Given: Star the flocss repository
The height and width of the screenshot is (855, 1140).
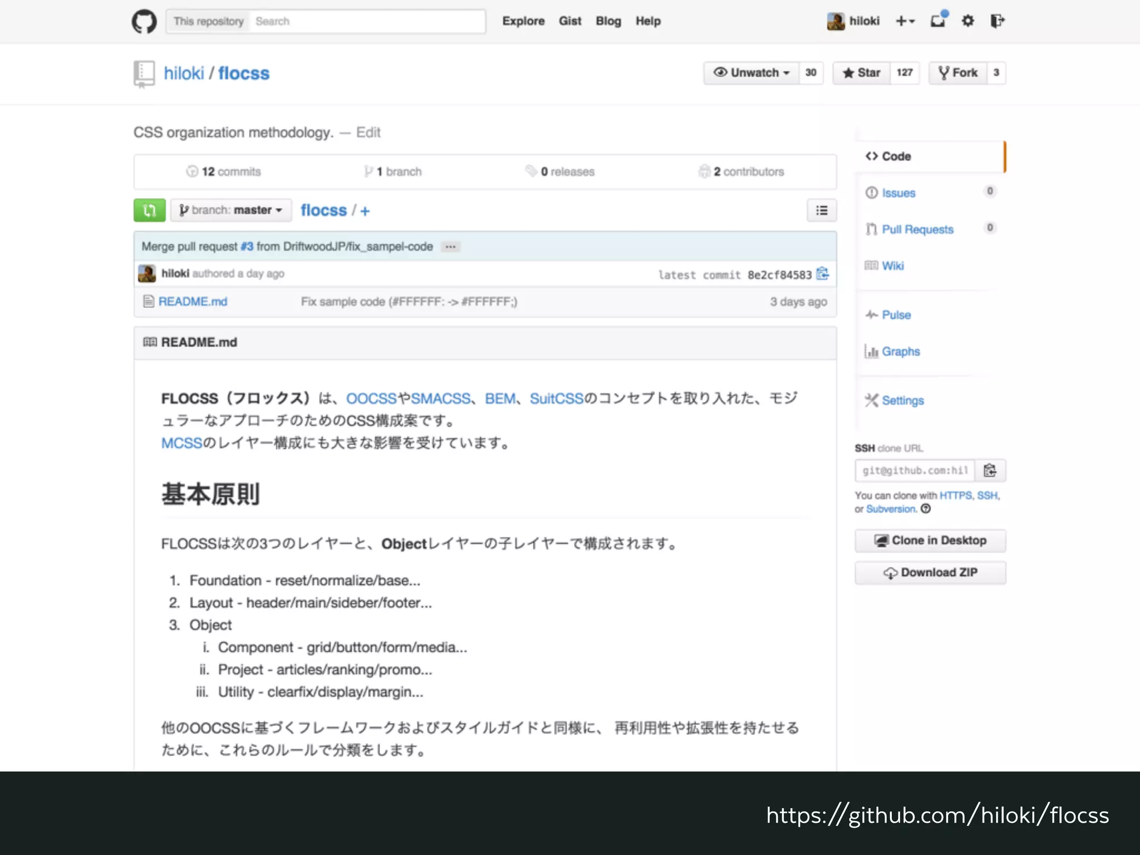Looking at the screenshot, I should click(861, 73).
